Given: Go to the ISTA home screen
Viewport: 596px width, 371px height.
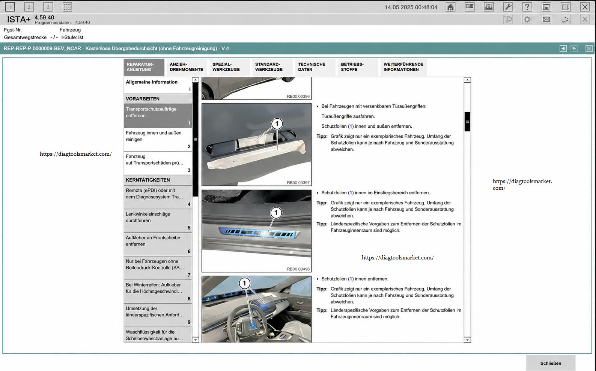Looking at the screenshot, I should [450, 7].
